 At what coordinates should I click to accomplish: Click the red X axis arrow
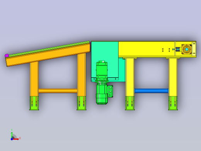16,139
